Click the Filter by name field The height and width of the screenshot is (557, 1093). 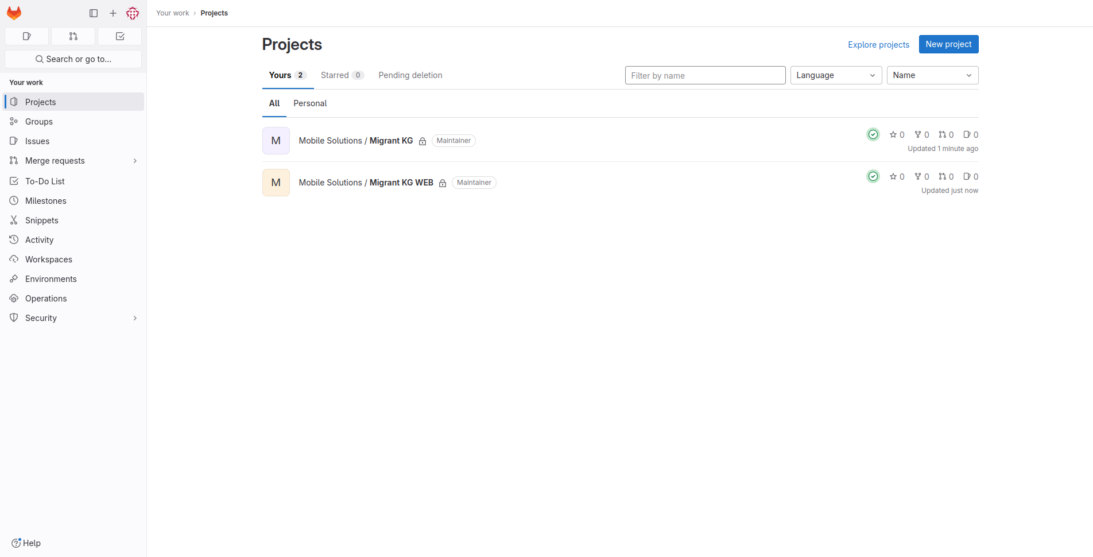tap(704, 75)
